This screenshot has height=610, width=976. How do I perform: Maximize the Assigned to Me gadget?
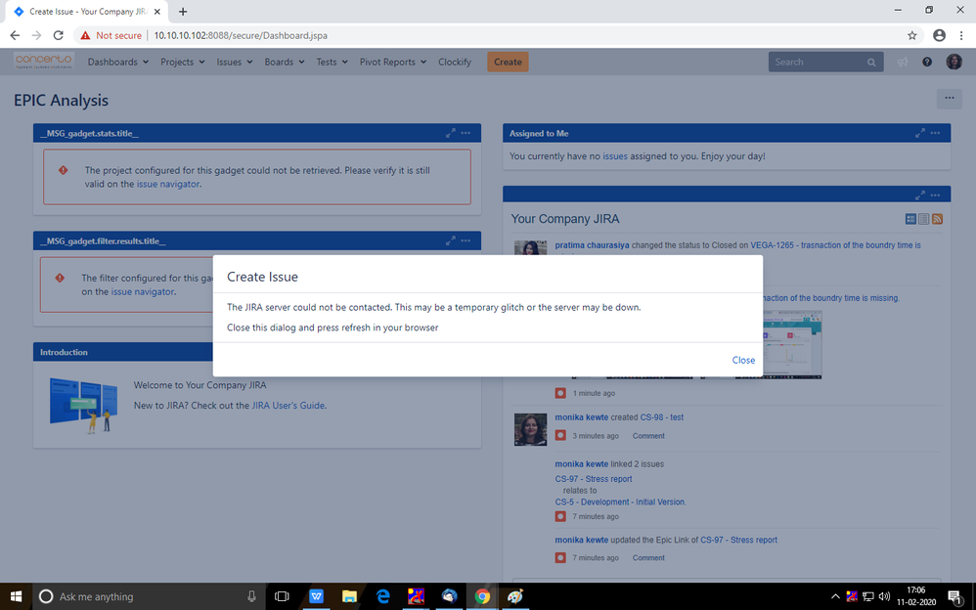tap(920, 133)
